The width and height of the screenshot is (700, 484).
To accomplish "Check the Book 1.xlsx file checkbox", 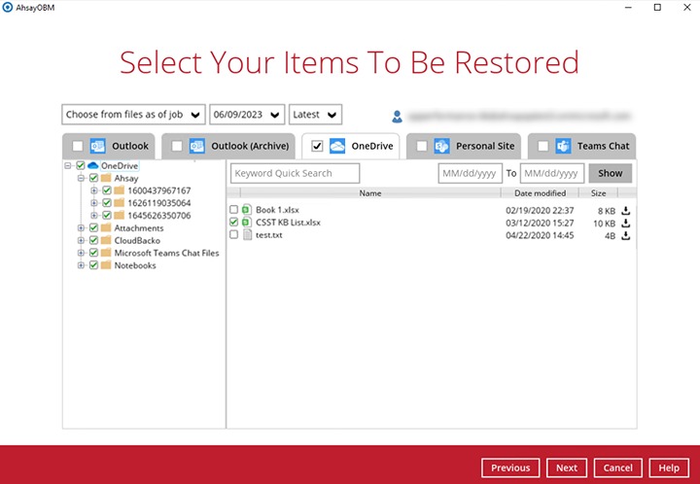I will click(233, 210).
